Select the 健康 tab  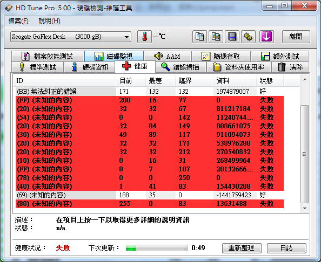tap(135, 66)
